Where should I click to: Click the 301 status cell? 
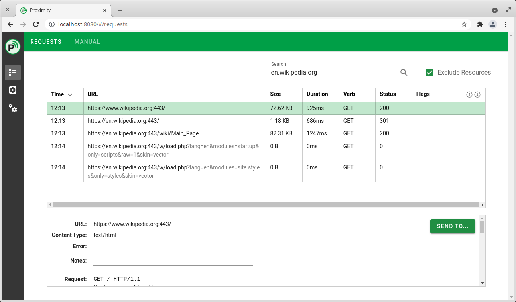tap(394, 121)
